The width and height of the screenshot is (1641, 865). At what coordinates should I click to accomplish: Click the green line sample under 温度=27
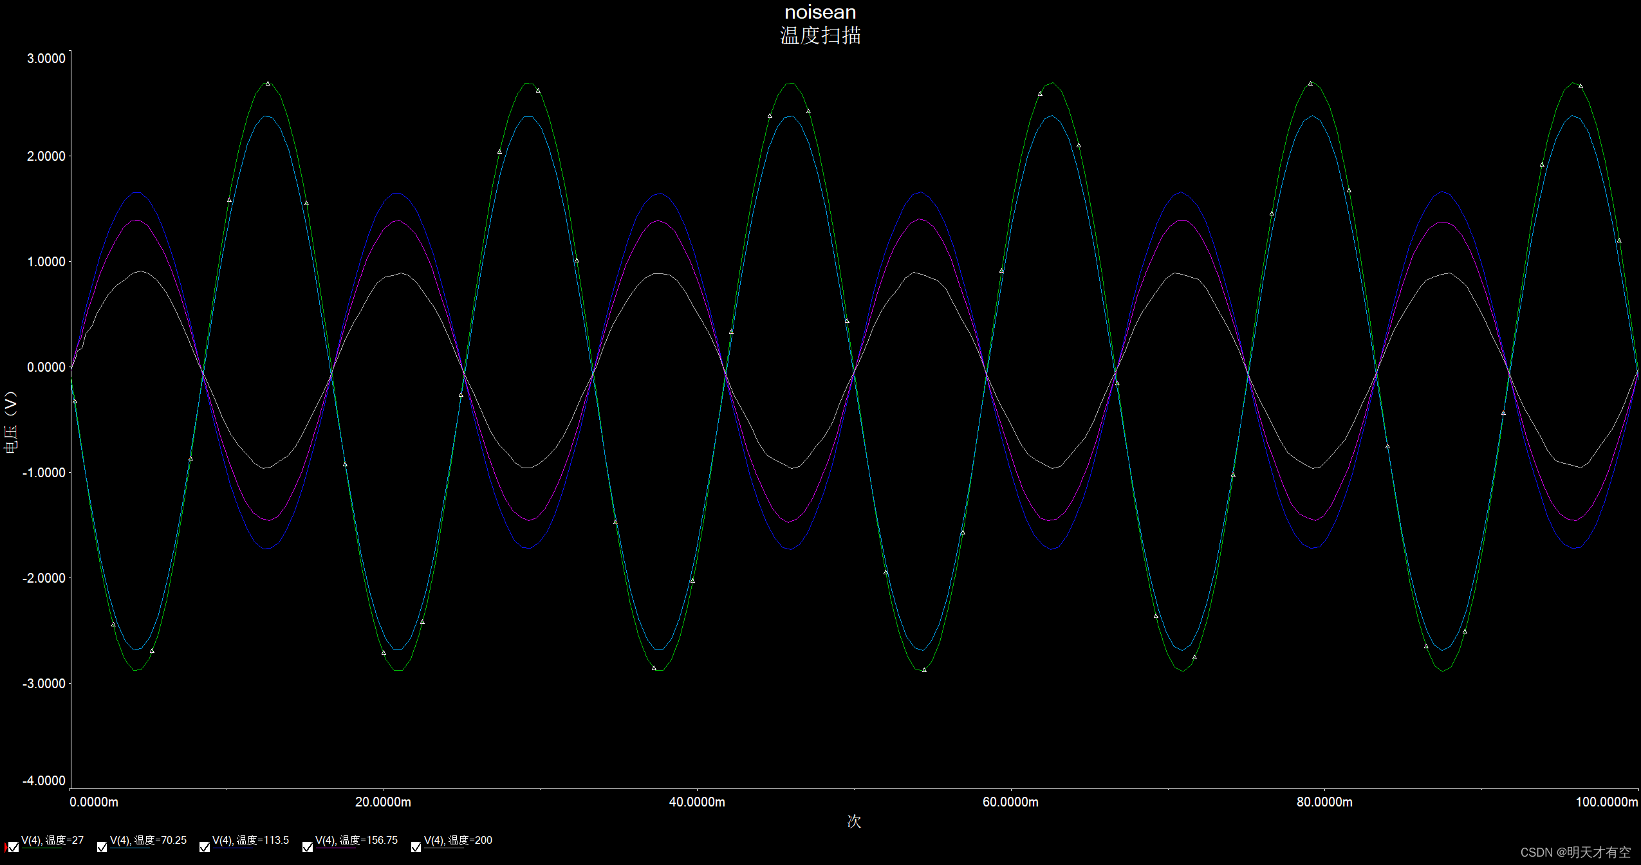point(41,849)
